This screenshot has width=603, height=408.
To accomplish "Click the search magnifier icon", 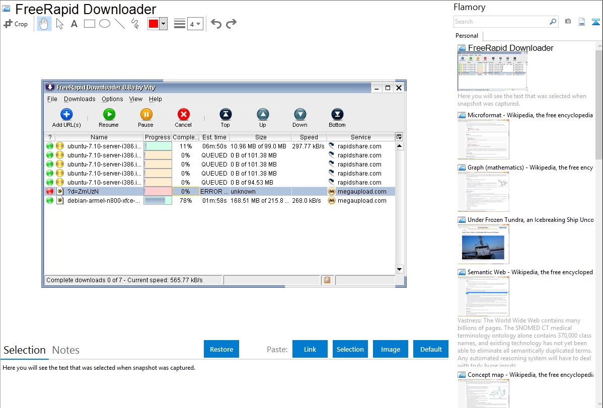I will tap(553, 22).
